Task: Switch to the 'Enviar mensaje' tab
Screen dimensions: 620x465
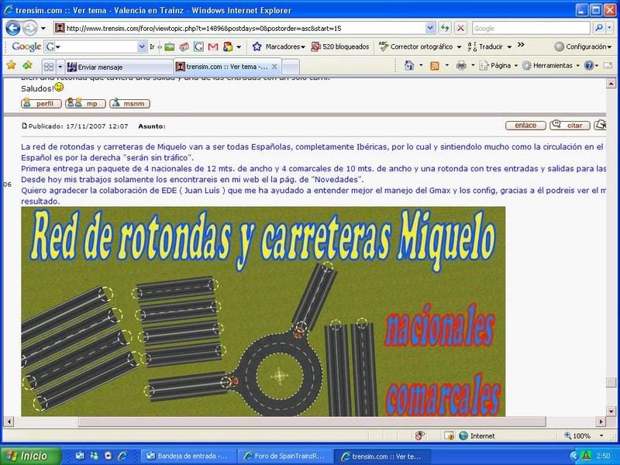Action: point(119,67)
